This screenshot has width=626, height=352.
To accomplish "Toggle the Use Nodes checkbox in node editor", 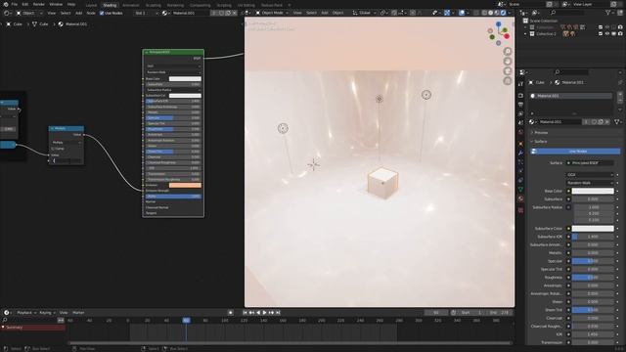I will [102, 13].
